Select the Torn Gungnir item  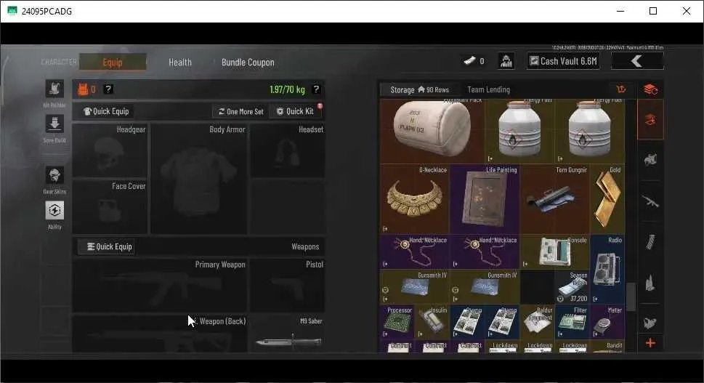tap(555, 199)
